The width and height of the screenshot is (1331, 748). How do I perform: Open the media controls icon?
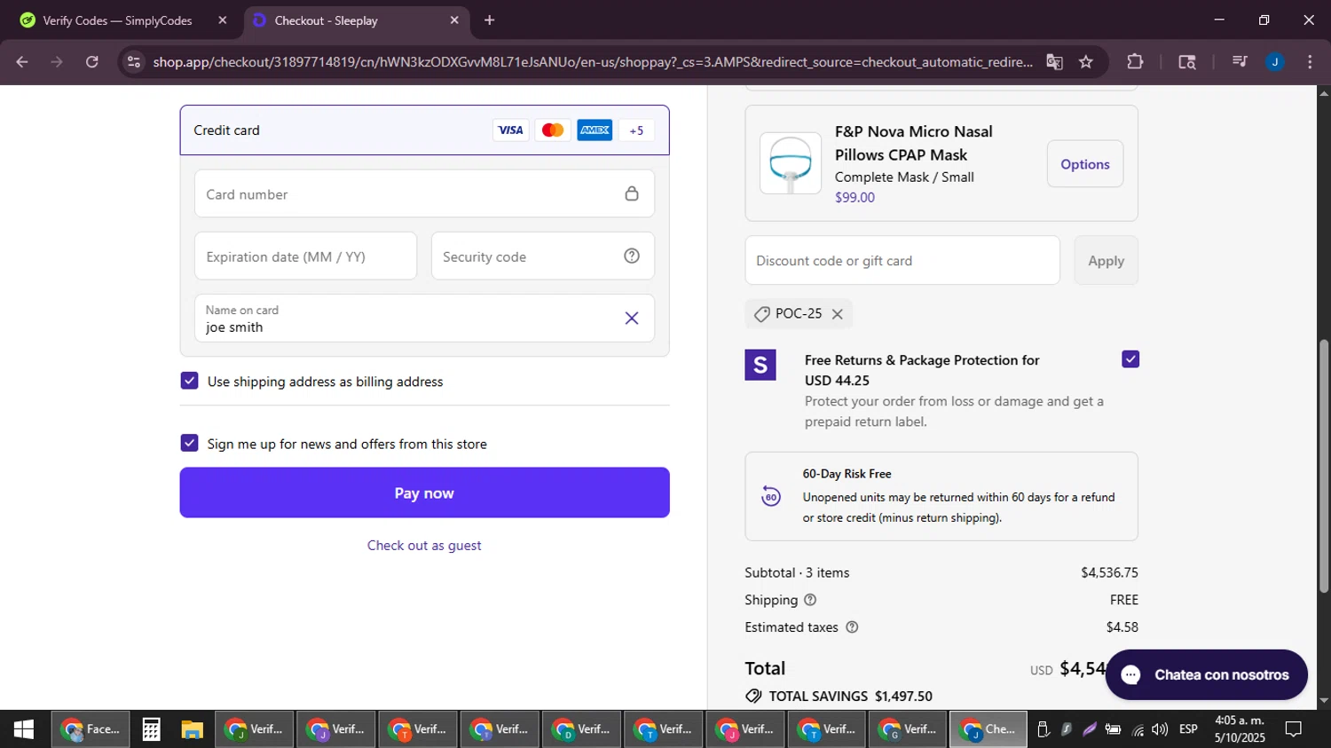pyautogui.click(x=1240, y=62)
